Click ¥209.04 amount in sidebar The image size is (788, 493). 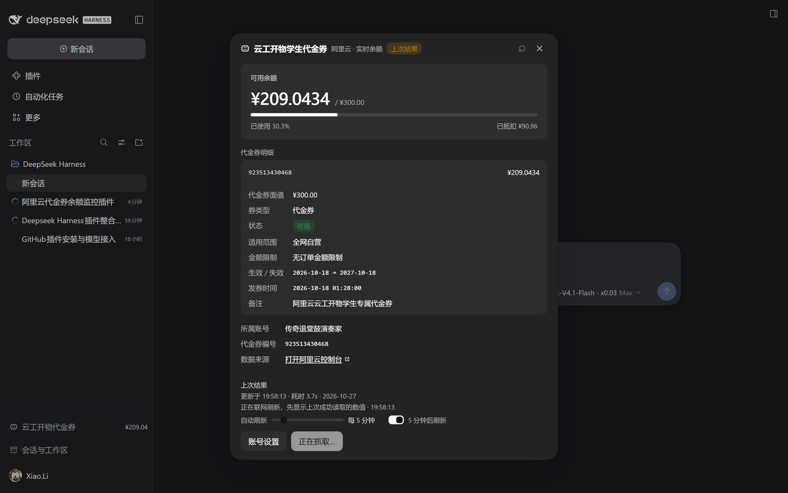click(136, 427)
